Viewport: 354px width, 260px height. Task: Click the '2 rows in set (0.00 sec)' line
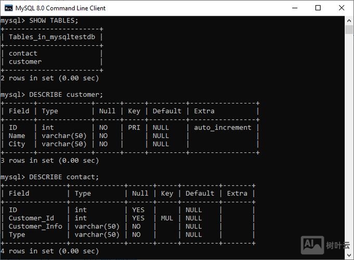click(x=50, y=78)
